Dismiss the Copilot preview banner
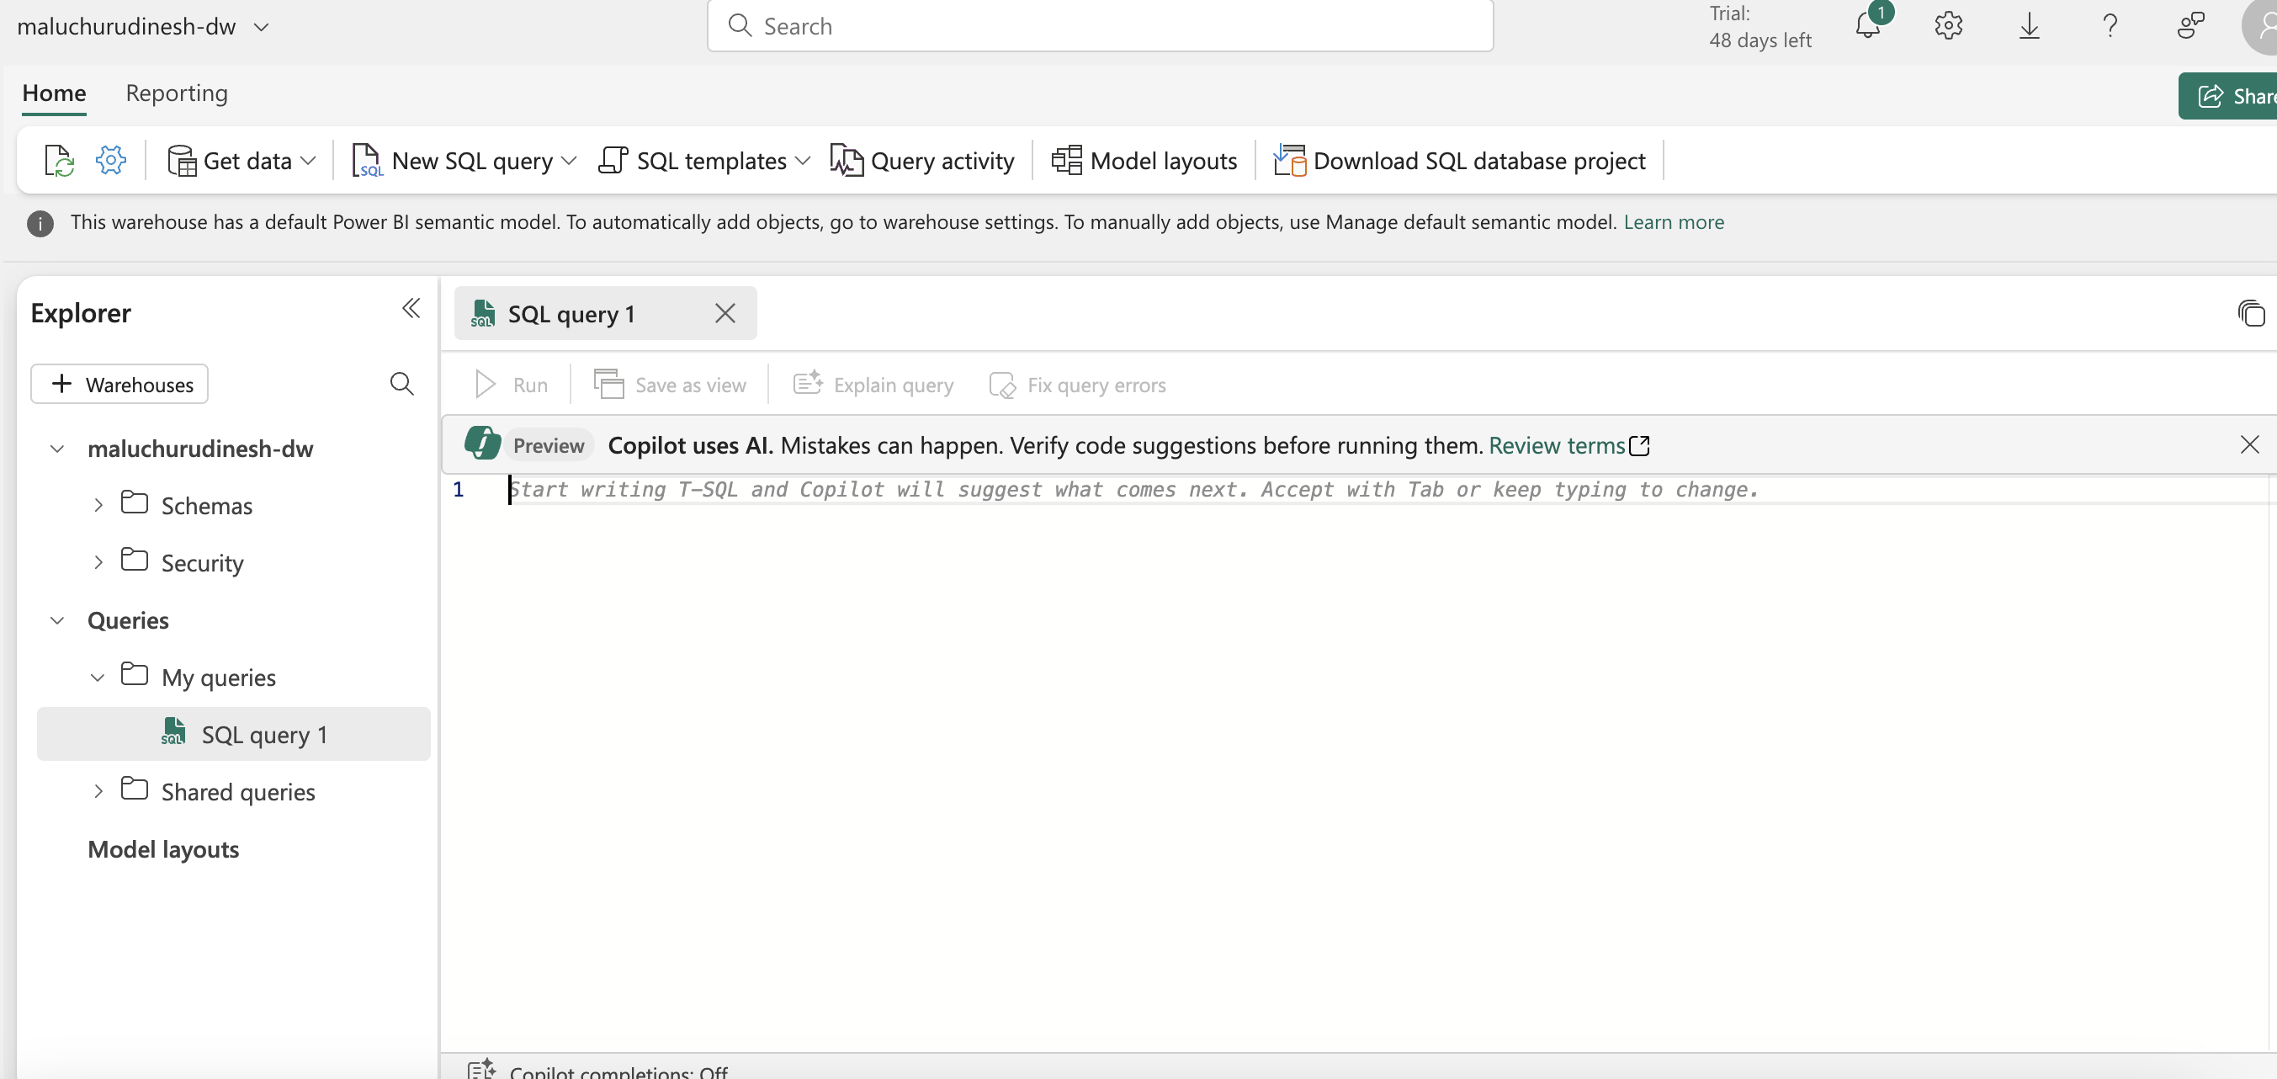The height and width of the screenshot is (1079, 2277). coord(2249,445)
